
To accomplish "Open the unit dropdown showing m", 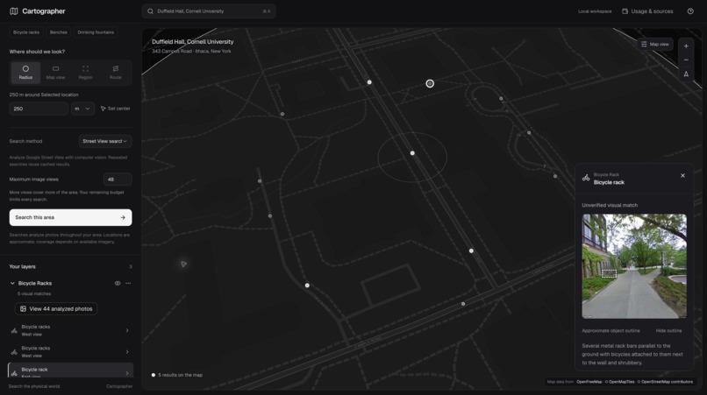I will tap(82, 109).
